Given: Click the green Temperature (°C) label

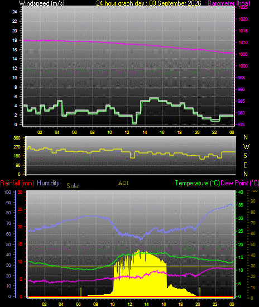Looking at the screenshot, I should click(198, 183).
